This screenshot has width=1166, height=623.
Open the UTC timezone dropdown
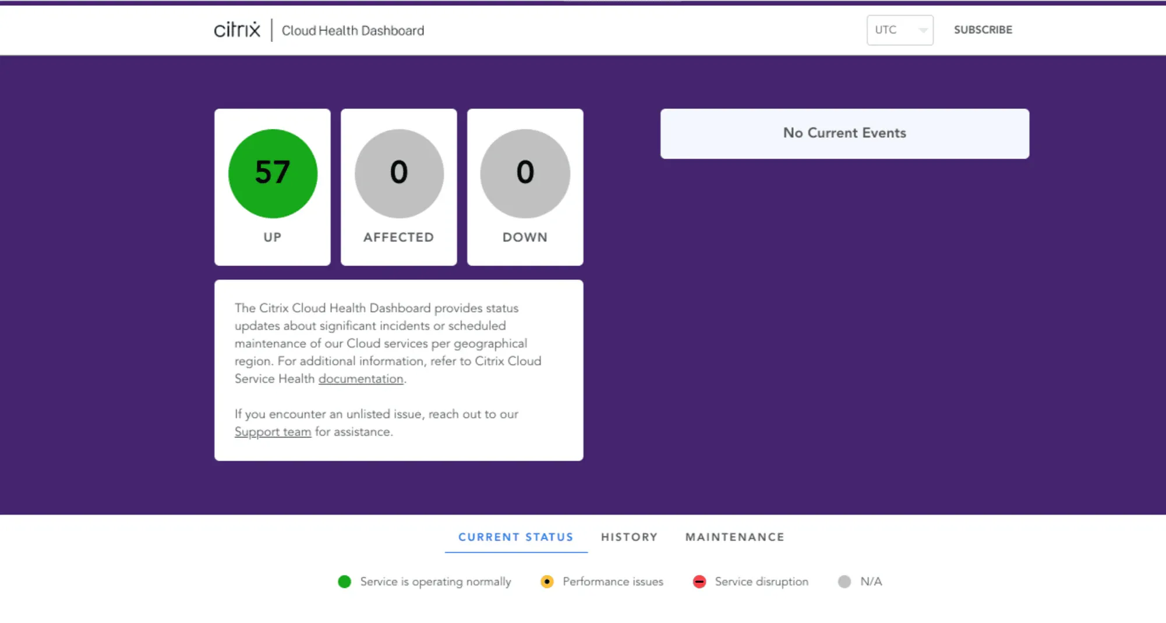900,30
